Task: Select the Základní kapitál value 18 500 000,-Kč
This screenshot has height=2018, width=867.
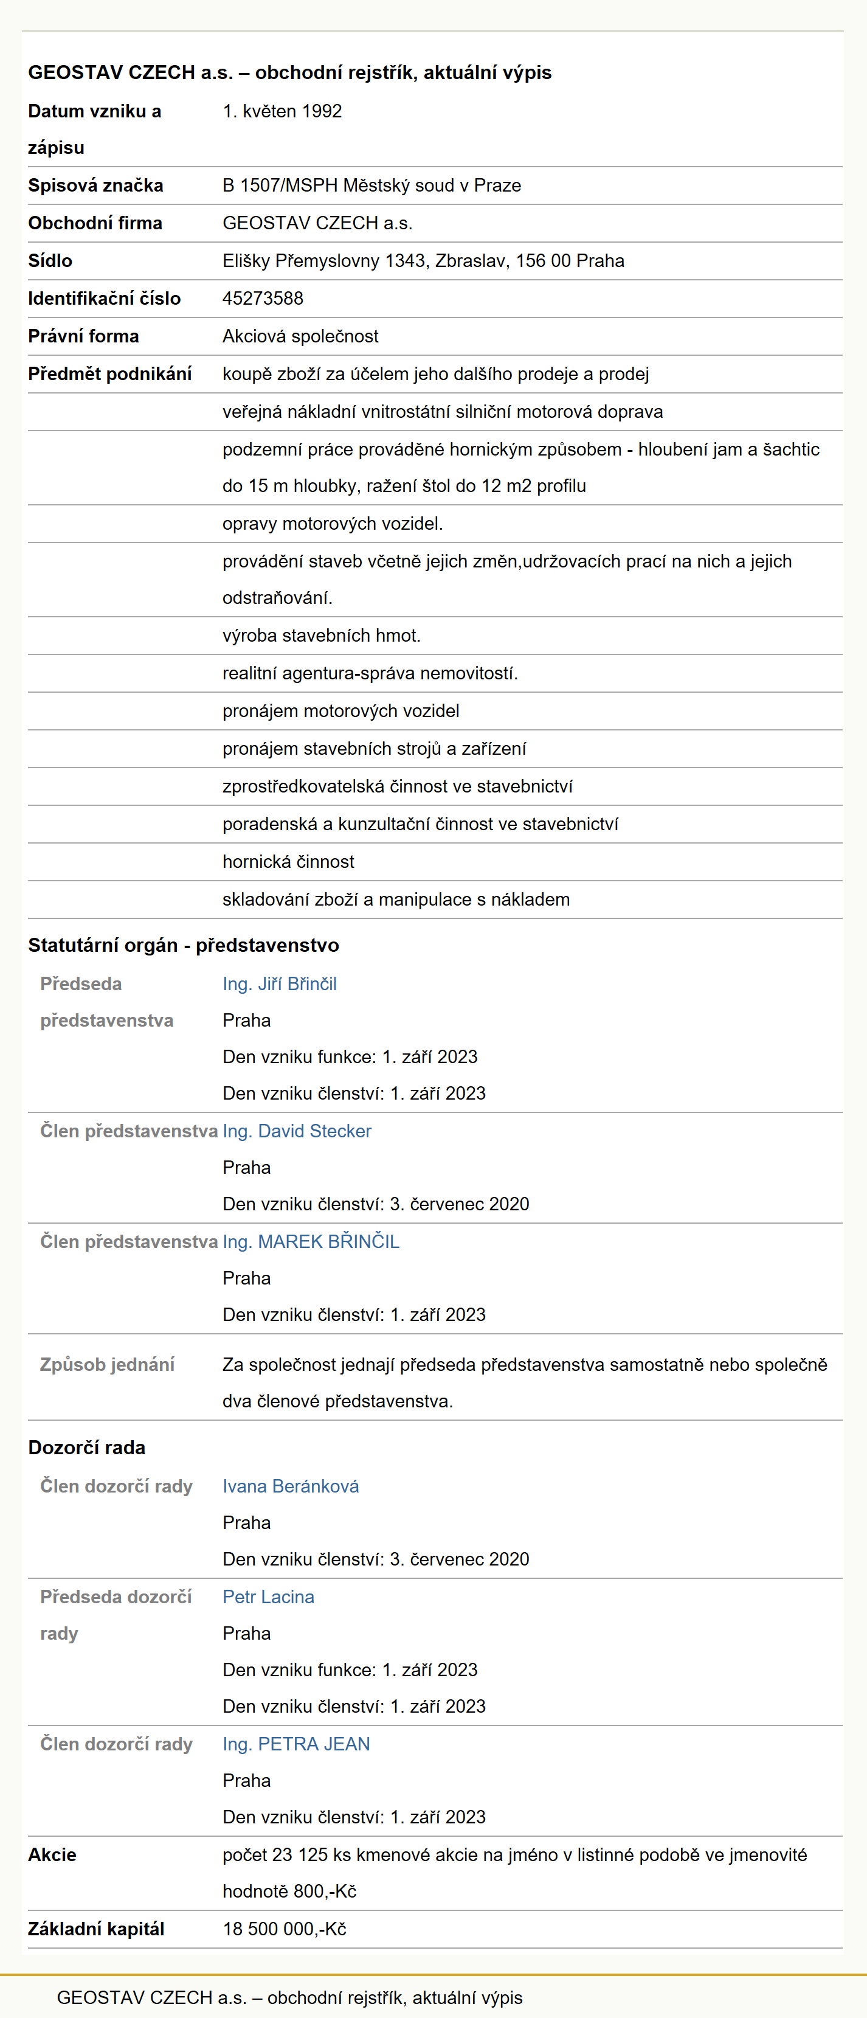Action: [285, 1929]
